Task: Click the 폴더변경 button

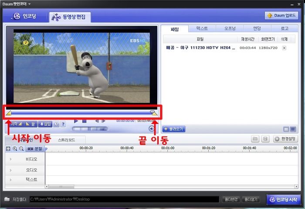Action: click(231, 199)
